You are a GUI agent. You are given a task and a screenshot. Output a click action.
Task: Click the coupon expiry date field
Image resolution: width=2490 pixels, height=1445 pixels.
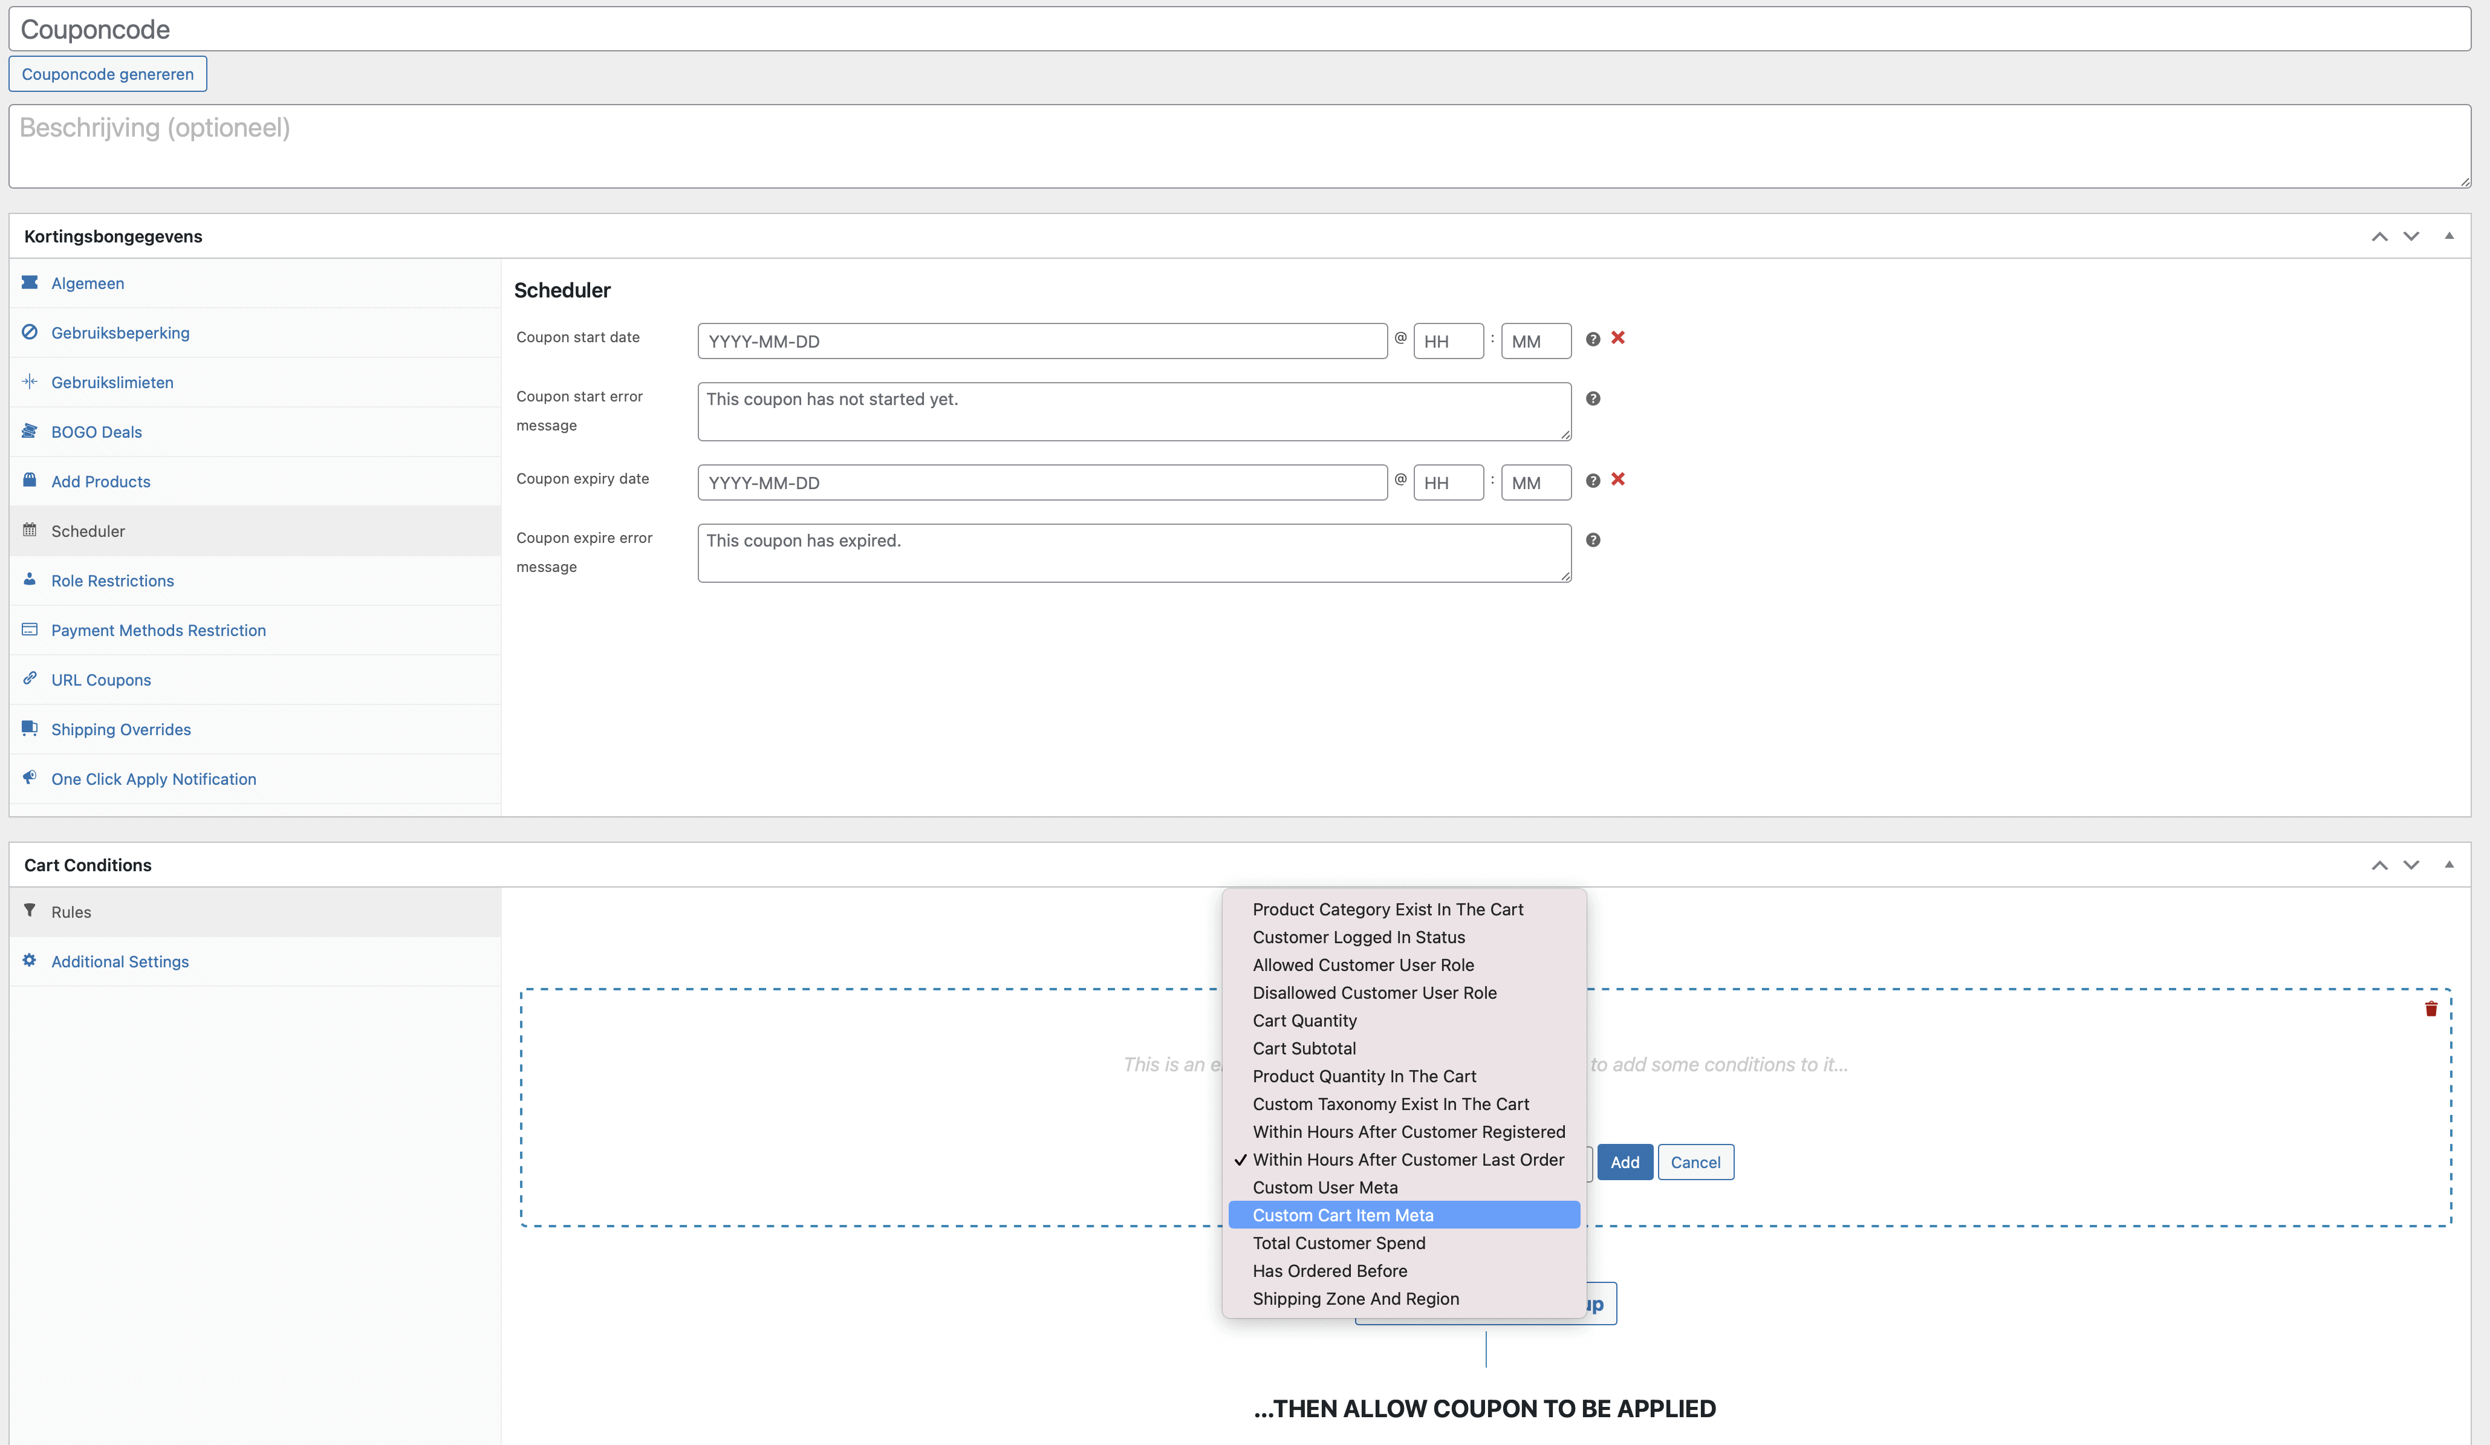1041,482
